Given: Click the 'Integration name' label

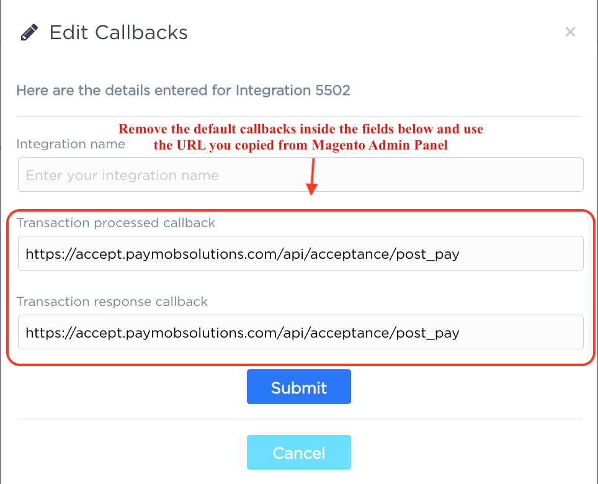Looking at the screenshot, I should click(x=70, y=144).
